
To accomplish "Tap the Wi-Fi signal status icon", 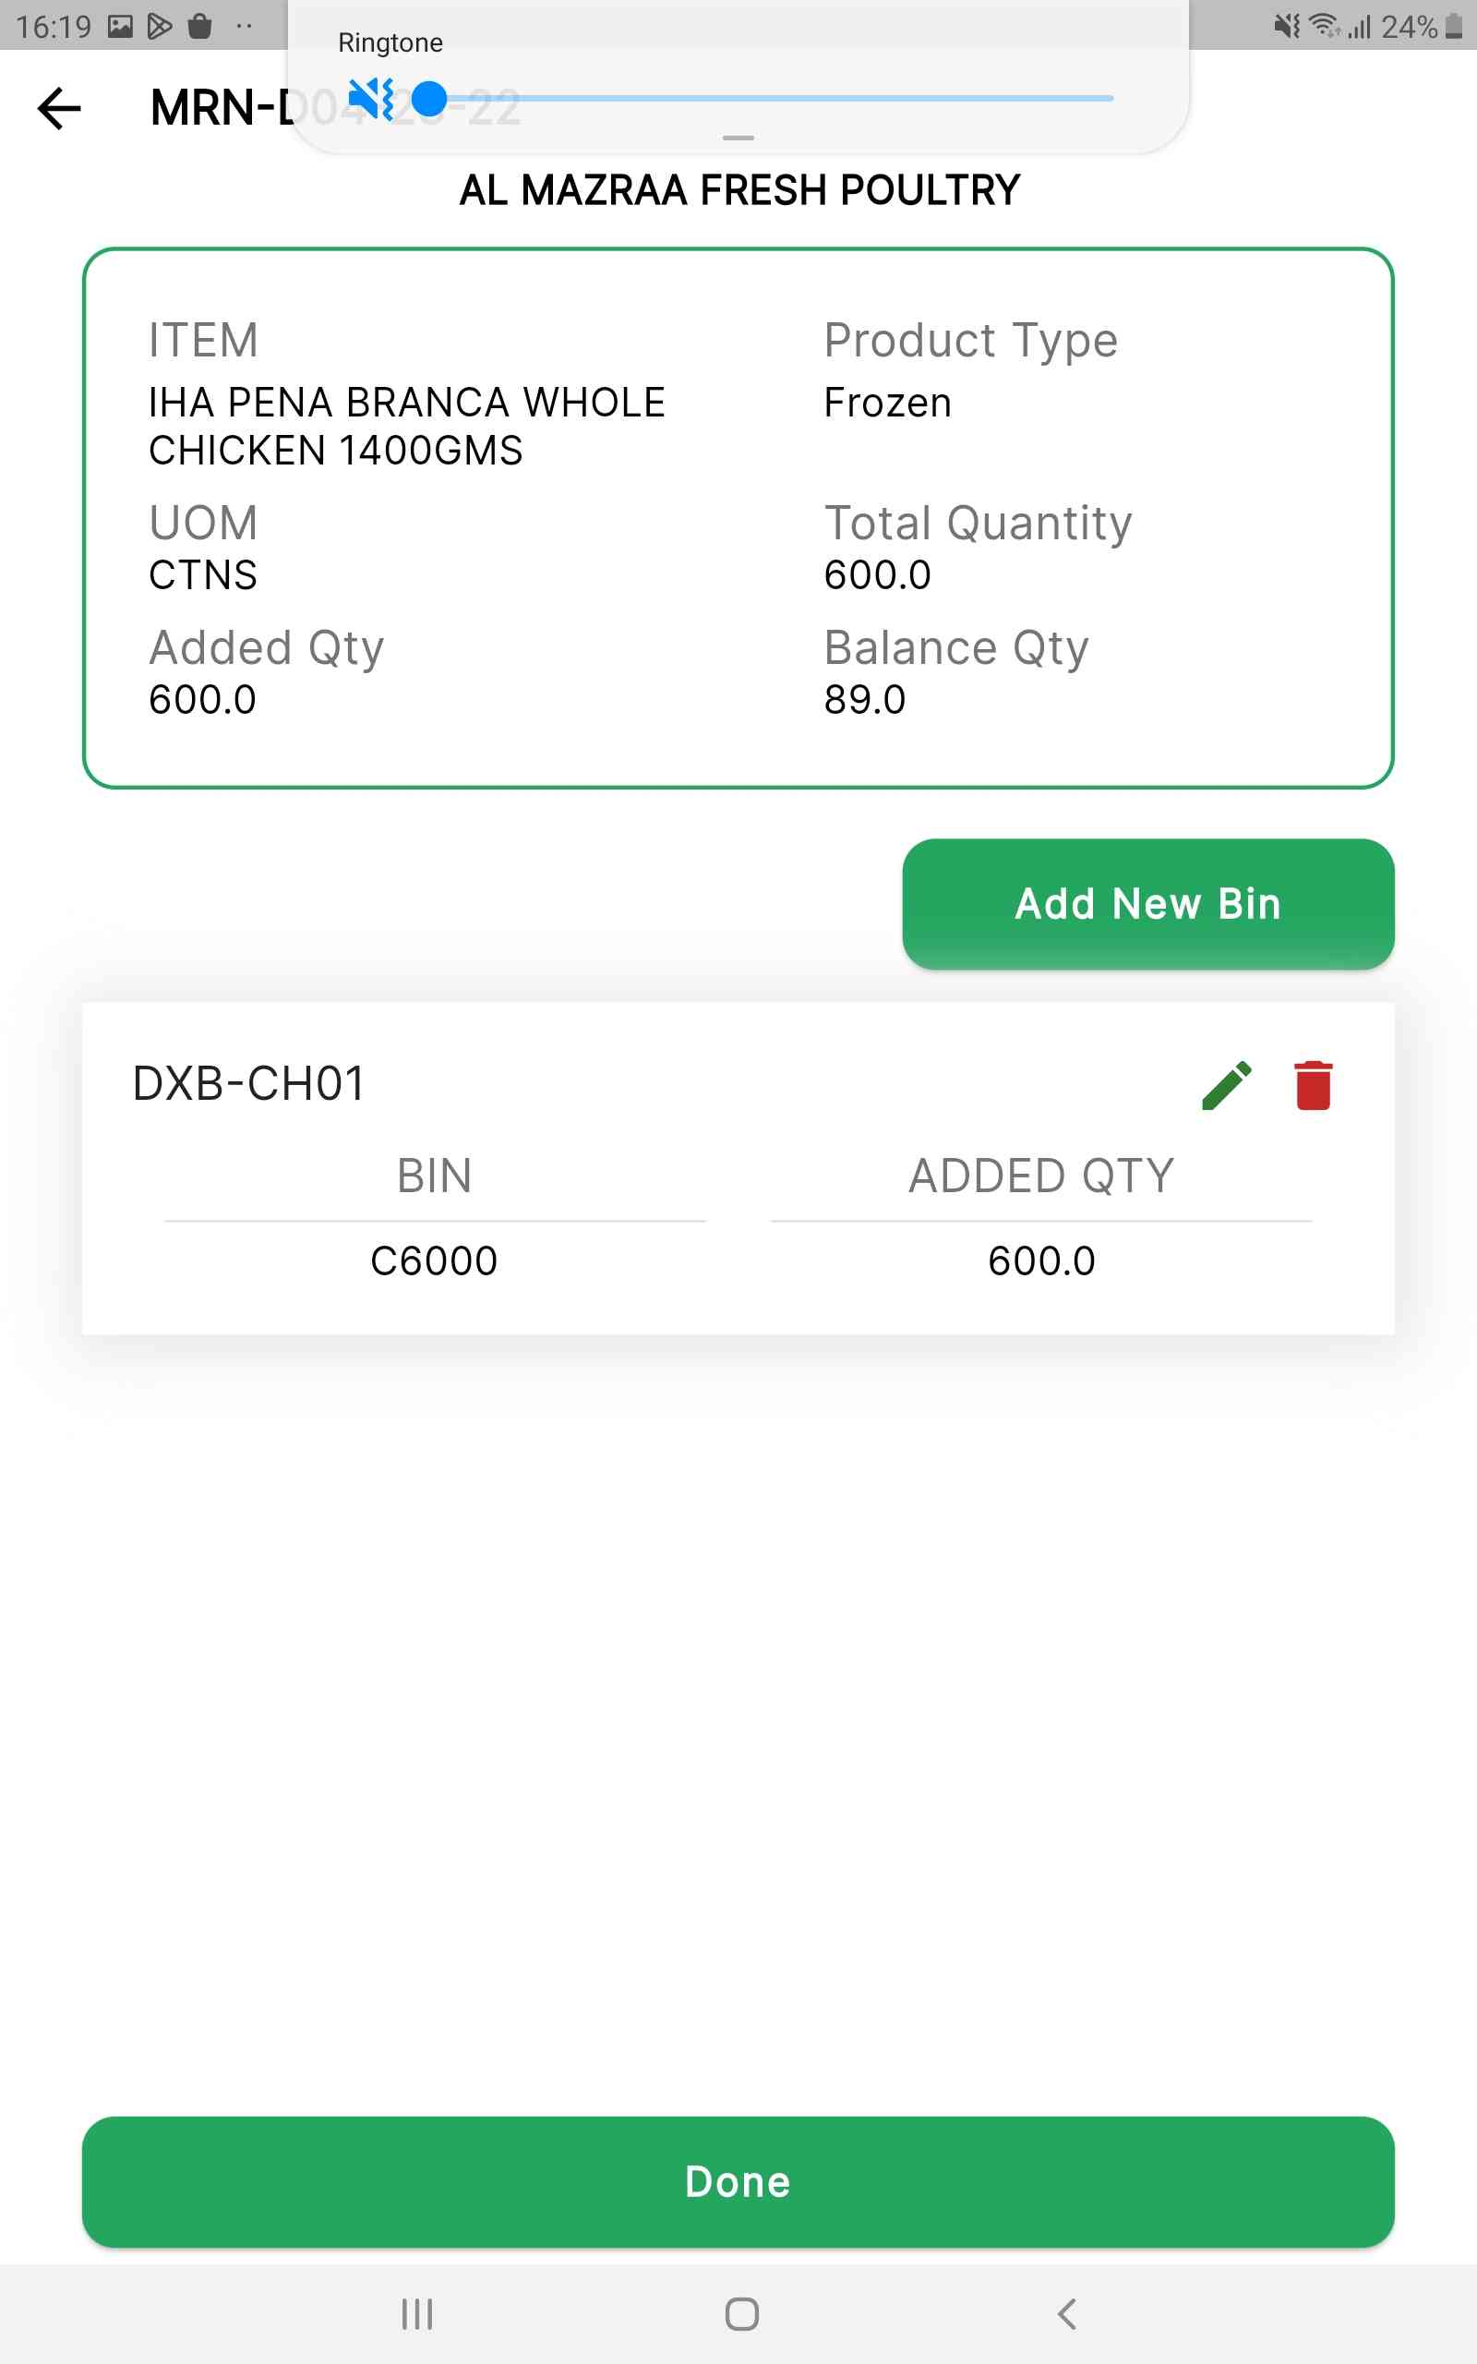I will click(1325, 27).
